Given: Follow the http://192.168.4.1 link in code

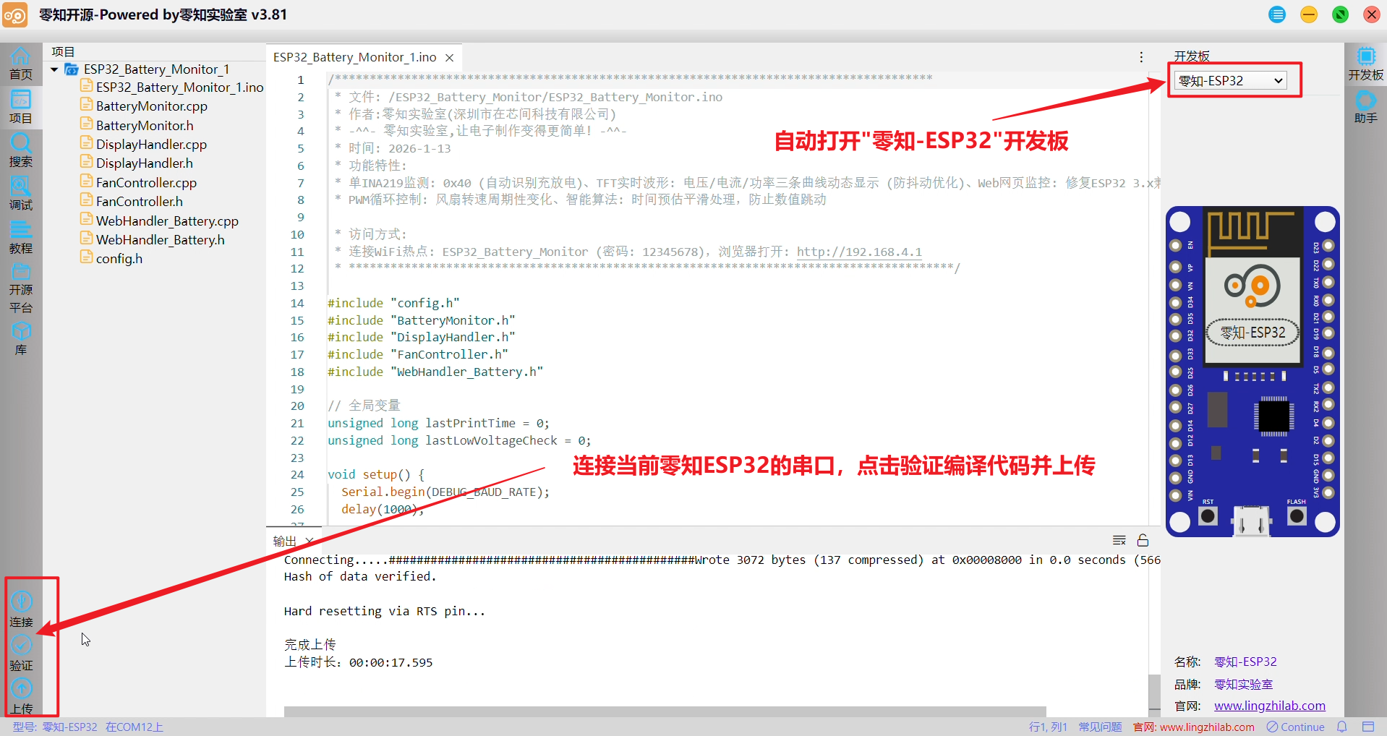Looking at the screenshot, I should [x=859, y=252].
